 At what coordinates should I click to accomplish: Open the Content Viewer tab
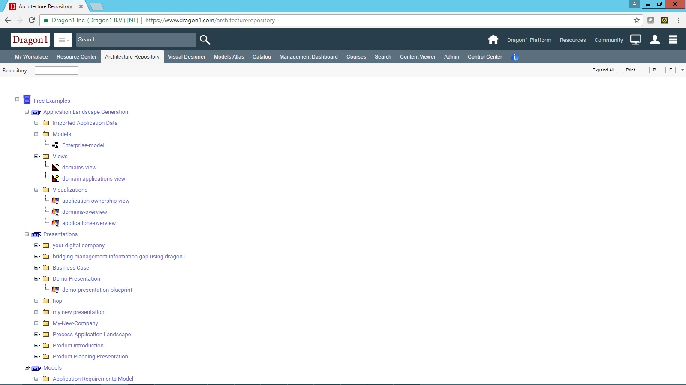[418, 57]
